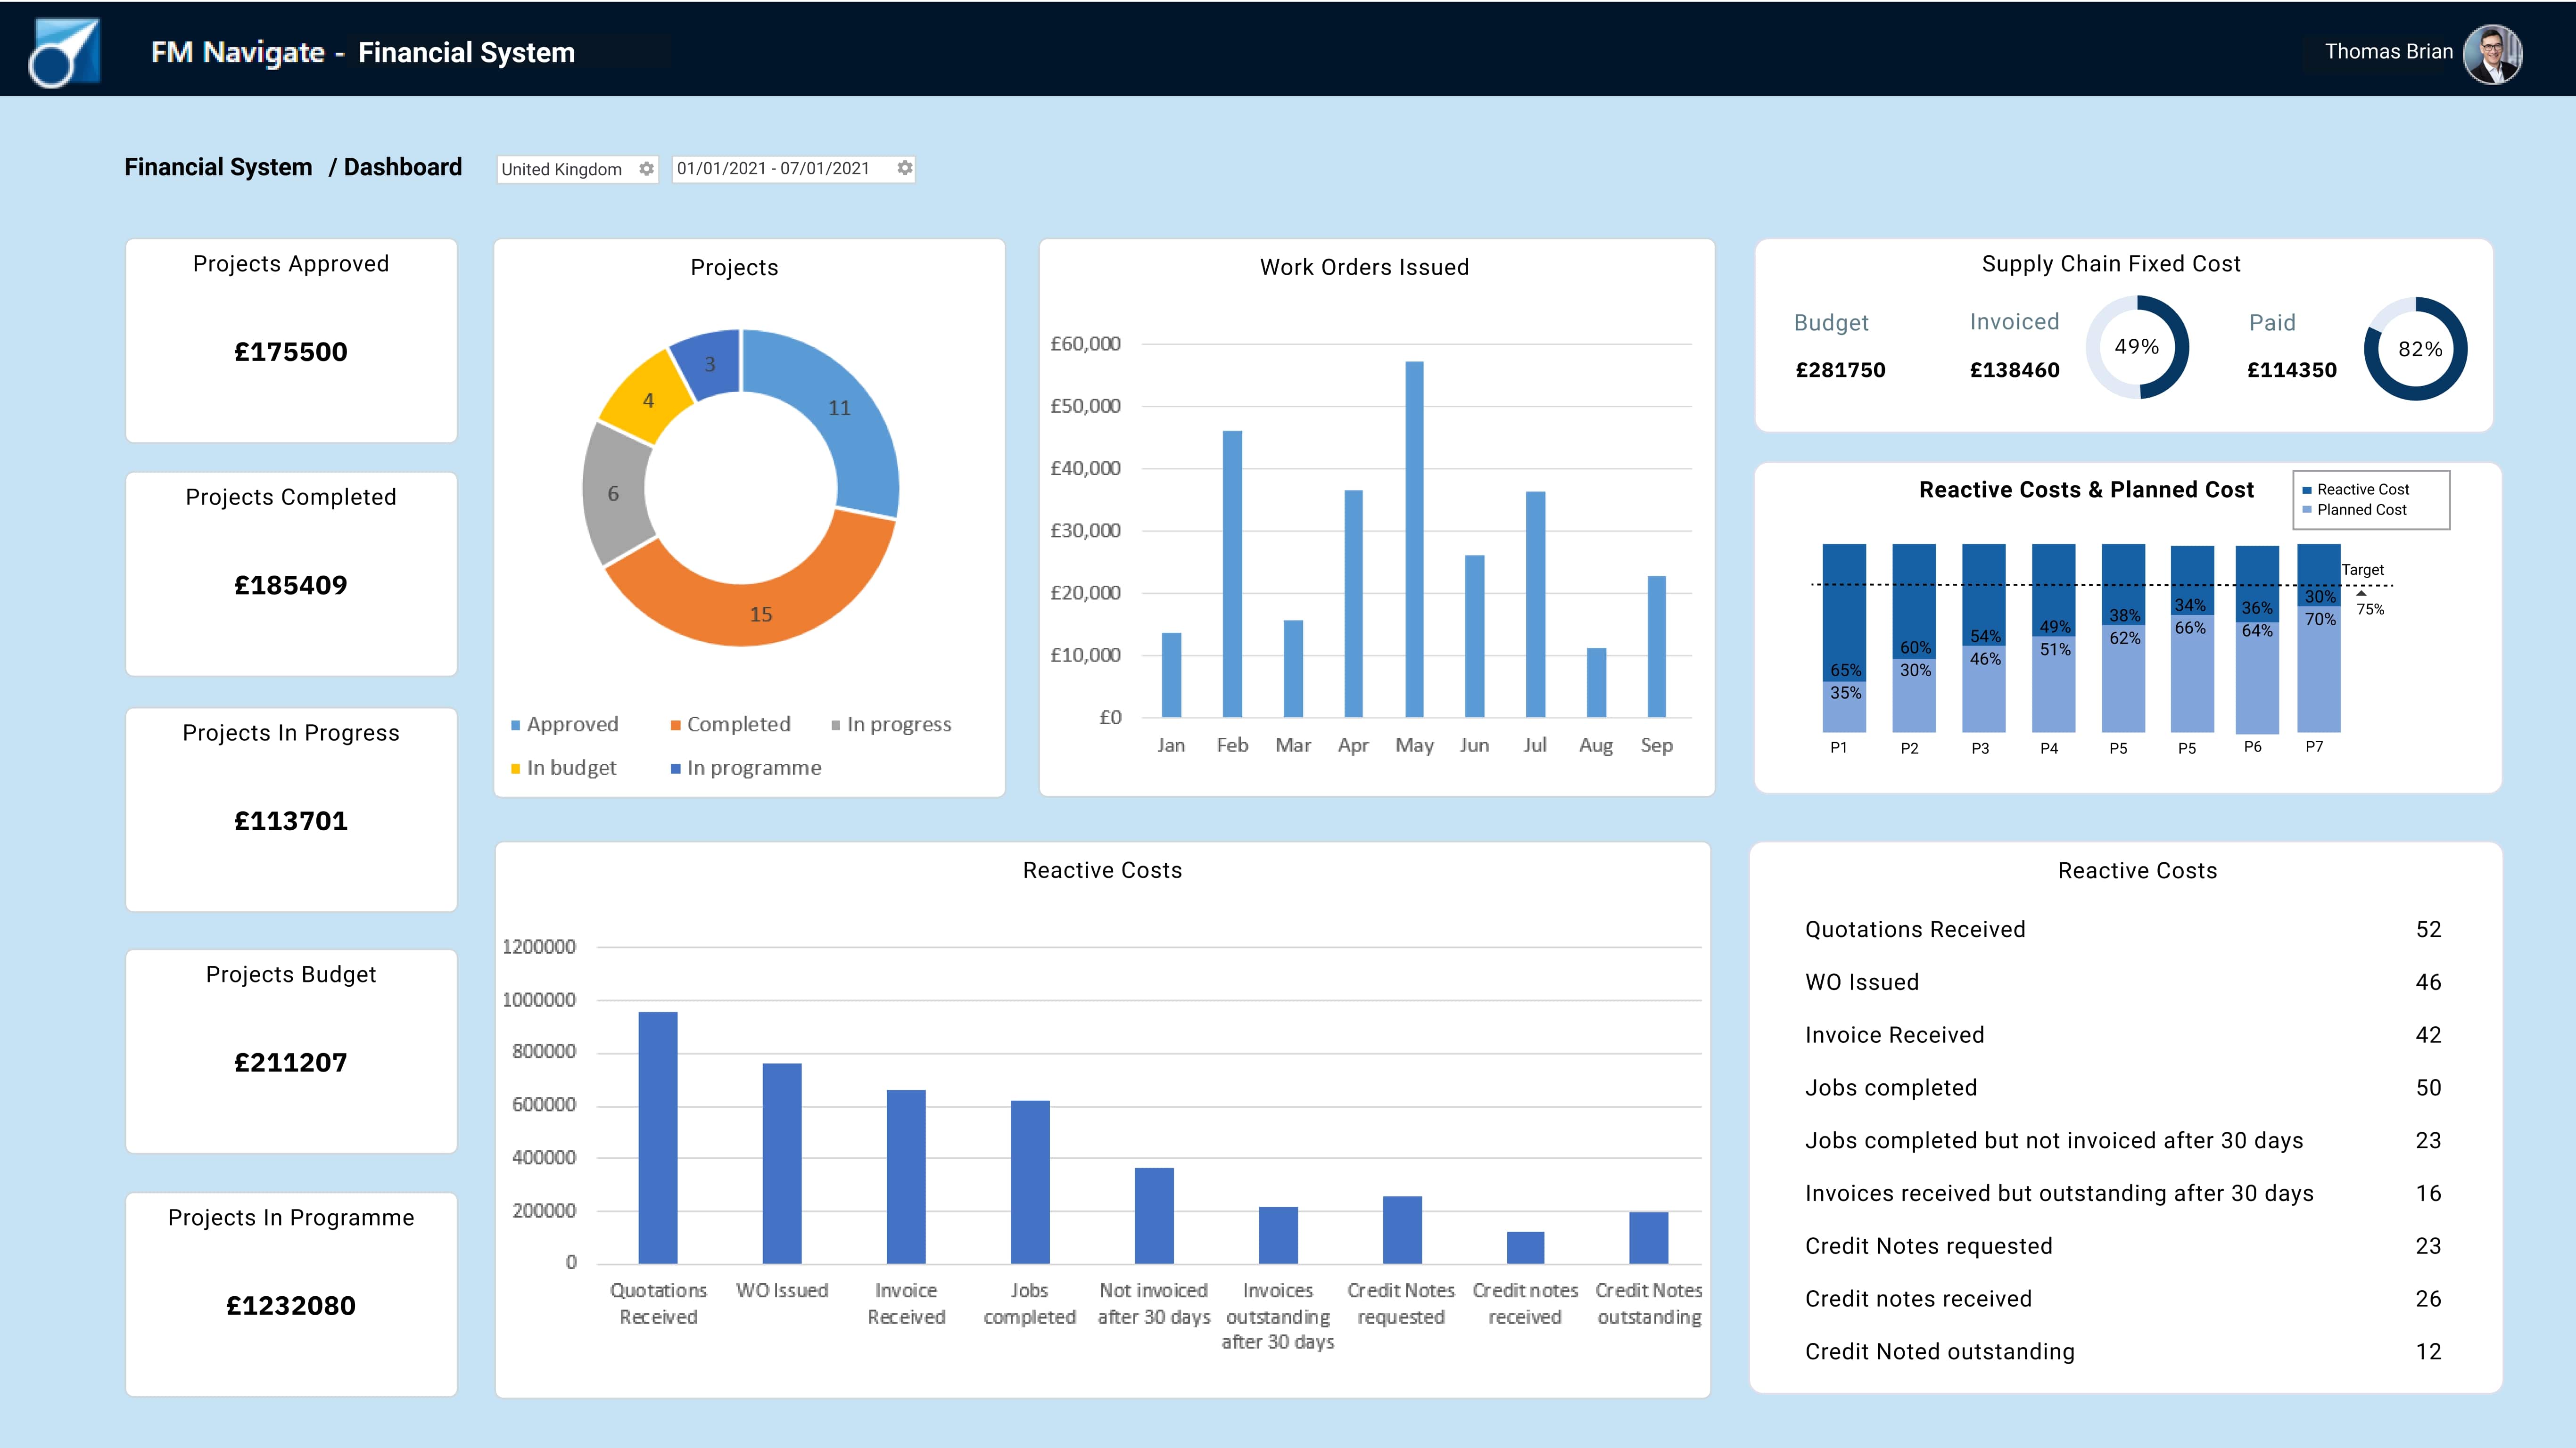Click the Reactive Cost legend marker
This screenshot has width=2576, height=1448.
click(2307, 490)
